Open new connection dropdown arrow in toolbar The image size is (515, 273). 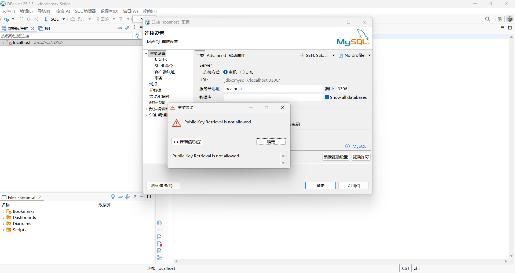pyautogui.click(x=13, y=19)
